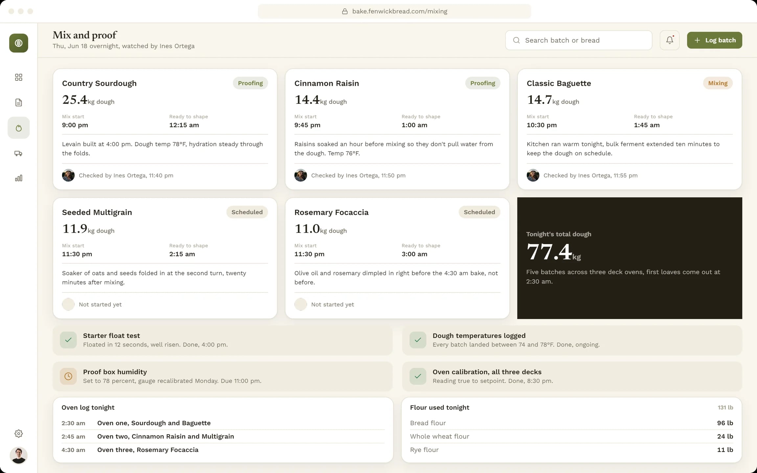The image size is (757, 473).
Task: Click the bakery logo icon in sidebar
Action: coord(18,43)
